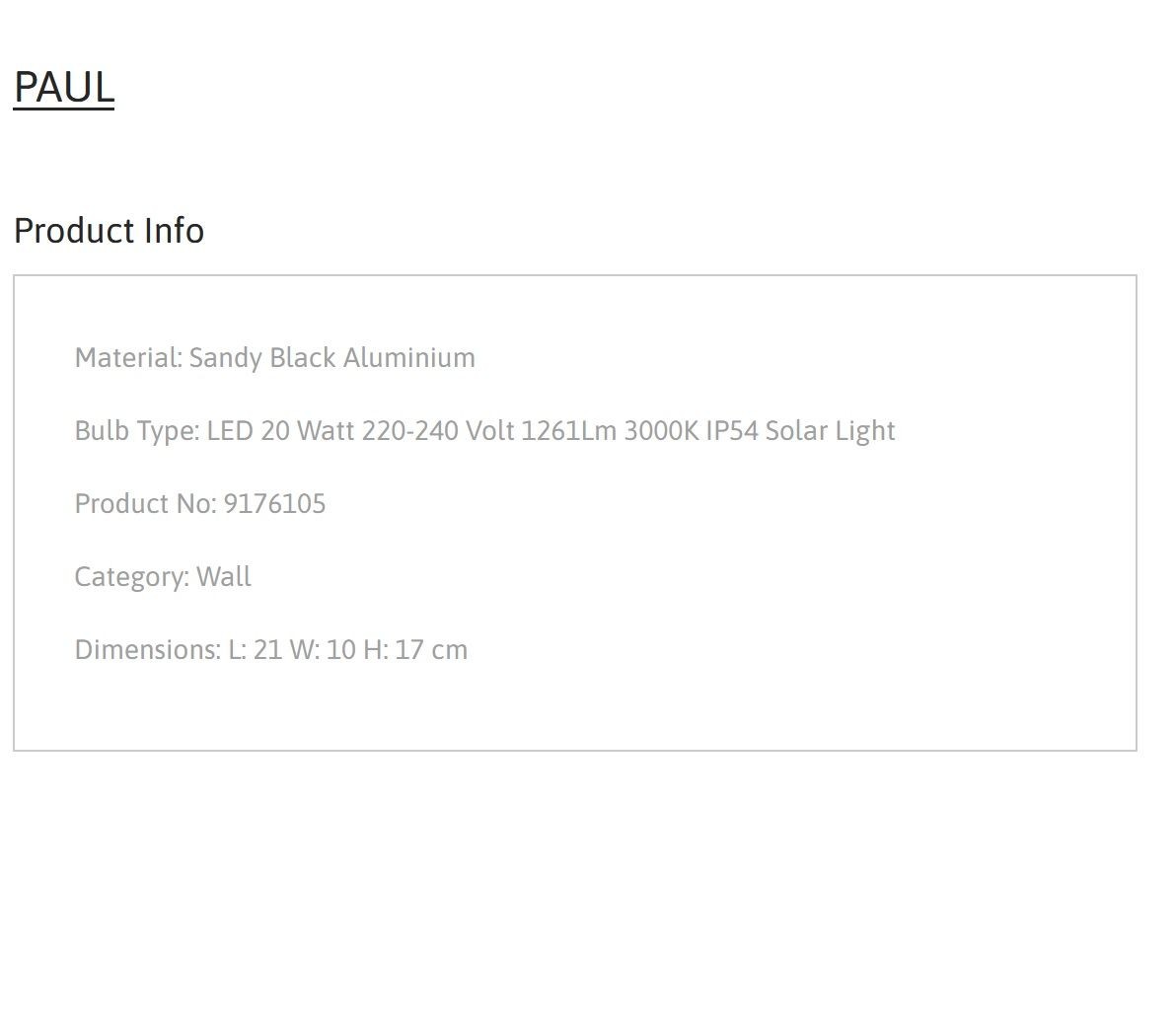Open the PAUL product title link
The width and height of the screenshot is (1175, 1023).
click(64, 87)
